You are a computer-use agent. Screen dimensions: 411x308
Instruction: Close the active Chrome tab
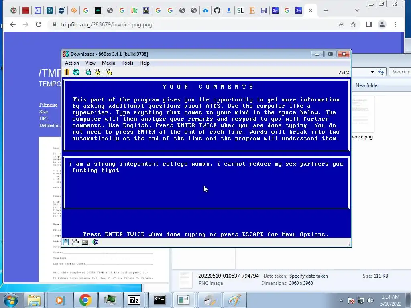coord(311,10)
